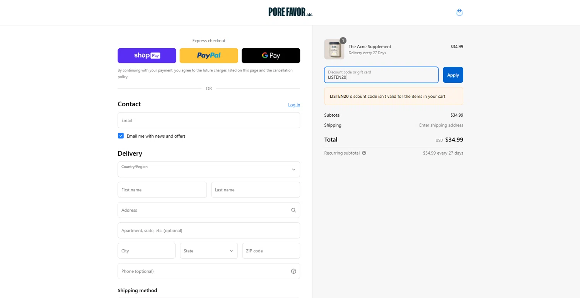580x298 pixels.
Task: Click the address search magnifier icon
Action: point(293,210)
